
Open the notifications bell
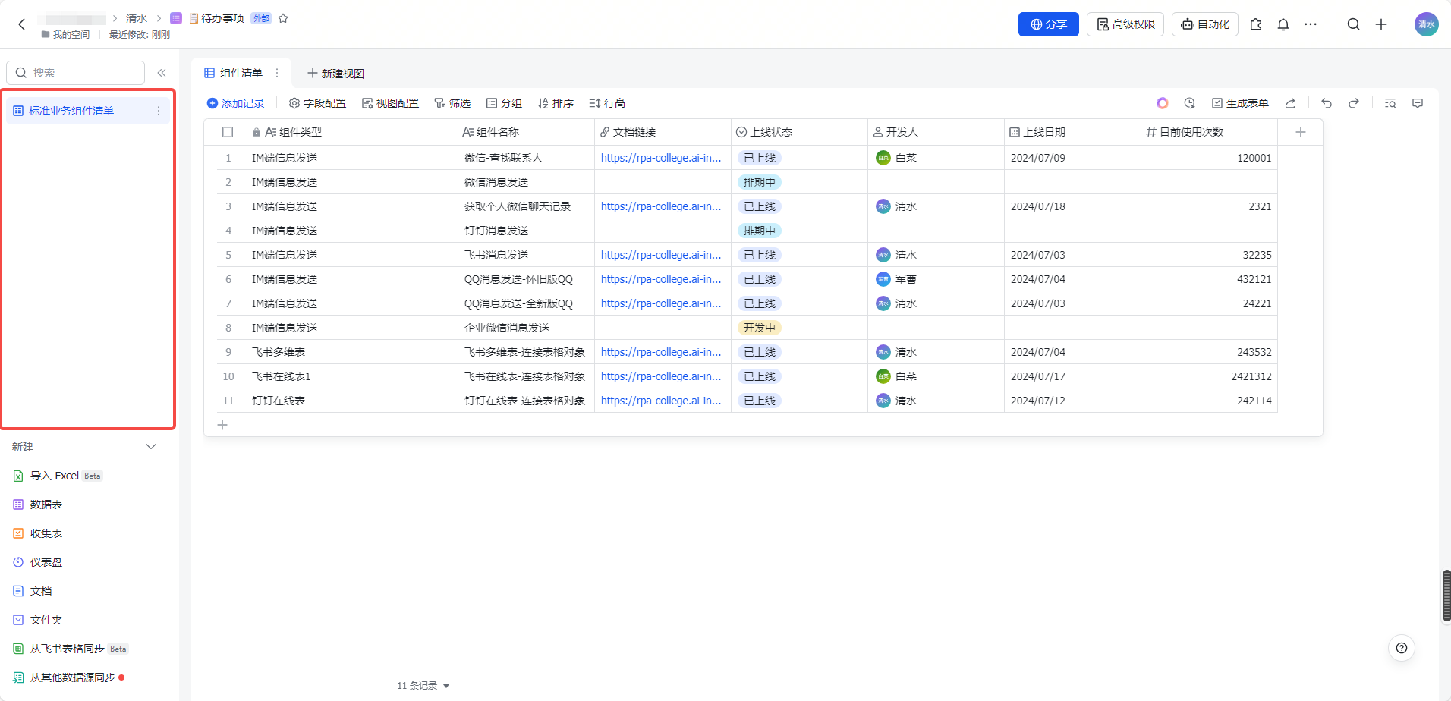coord(1283,24)
